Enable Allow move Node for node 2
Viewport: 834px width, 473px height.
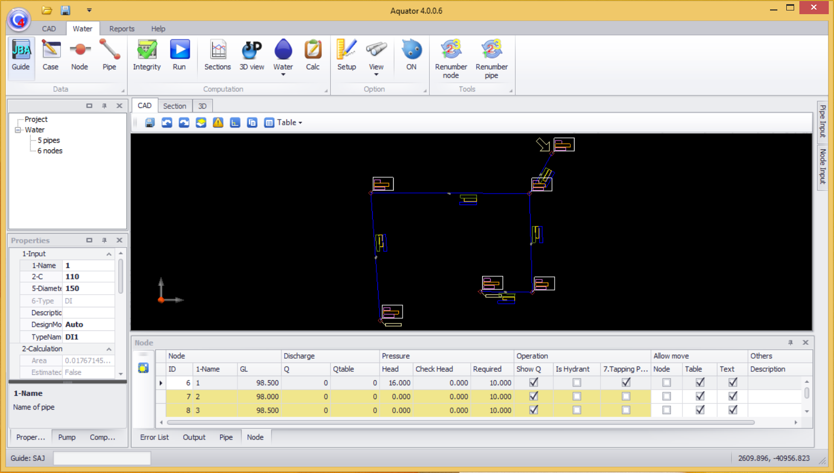[x=667, y=396]
